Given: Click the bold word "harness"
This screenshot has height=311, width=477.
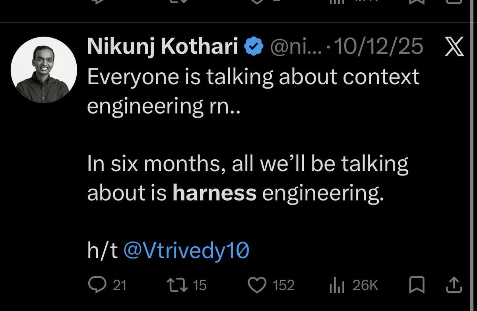Looking at the screenshot, I should tap(215, 193).
